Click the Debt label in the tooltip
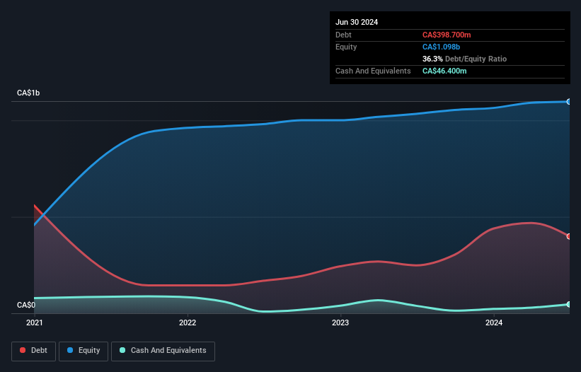The height and width of the screenshot is (372, 581). pyautogui.click(x=343, y=35)
